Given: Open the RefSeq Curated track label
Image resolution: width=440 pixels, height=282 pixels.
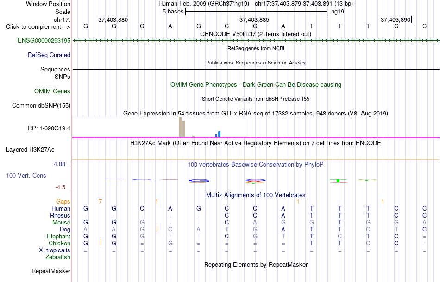Looking at the screenshot, I should click(49, 55).
